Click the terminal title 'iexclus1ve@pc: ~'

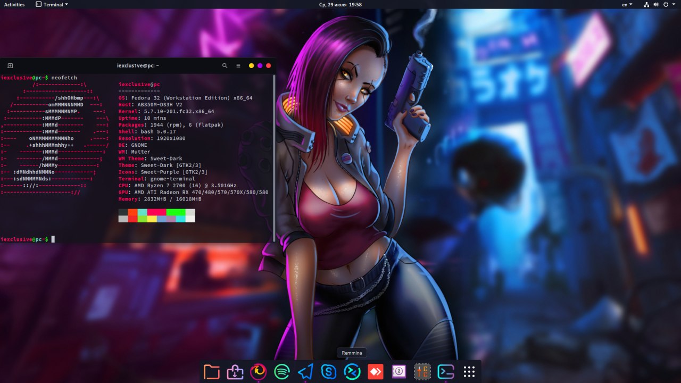pos(138,65)
